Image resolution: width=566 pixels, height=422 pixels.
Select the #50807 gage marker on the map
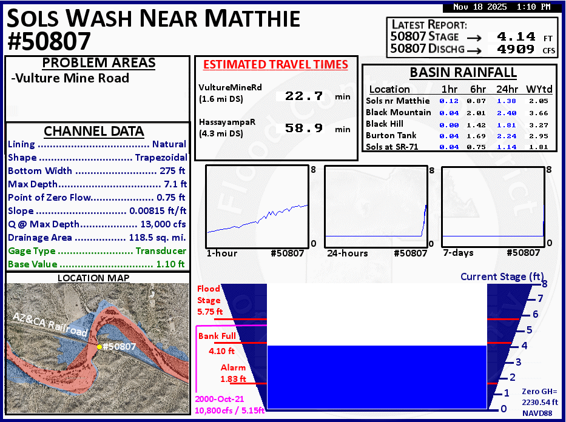click(100, 347)
